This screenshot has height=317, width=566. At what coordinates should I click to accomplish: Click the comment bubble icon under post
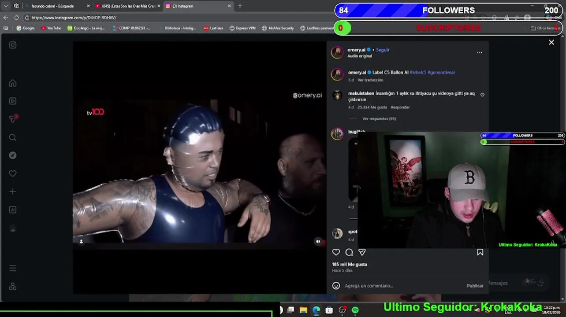pyautogui.click(x=349, y=252)
